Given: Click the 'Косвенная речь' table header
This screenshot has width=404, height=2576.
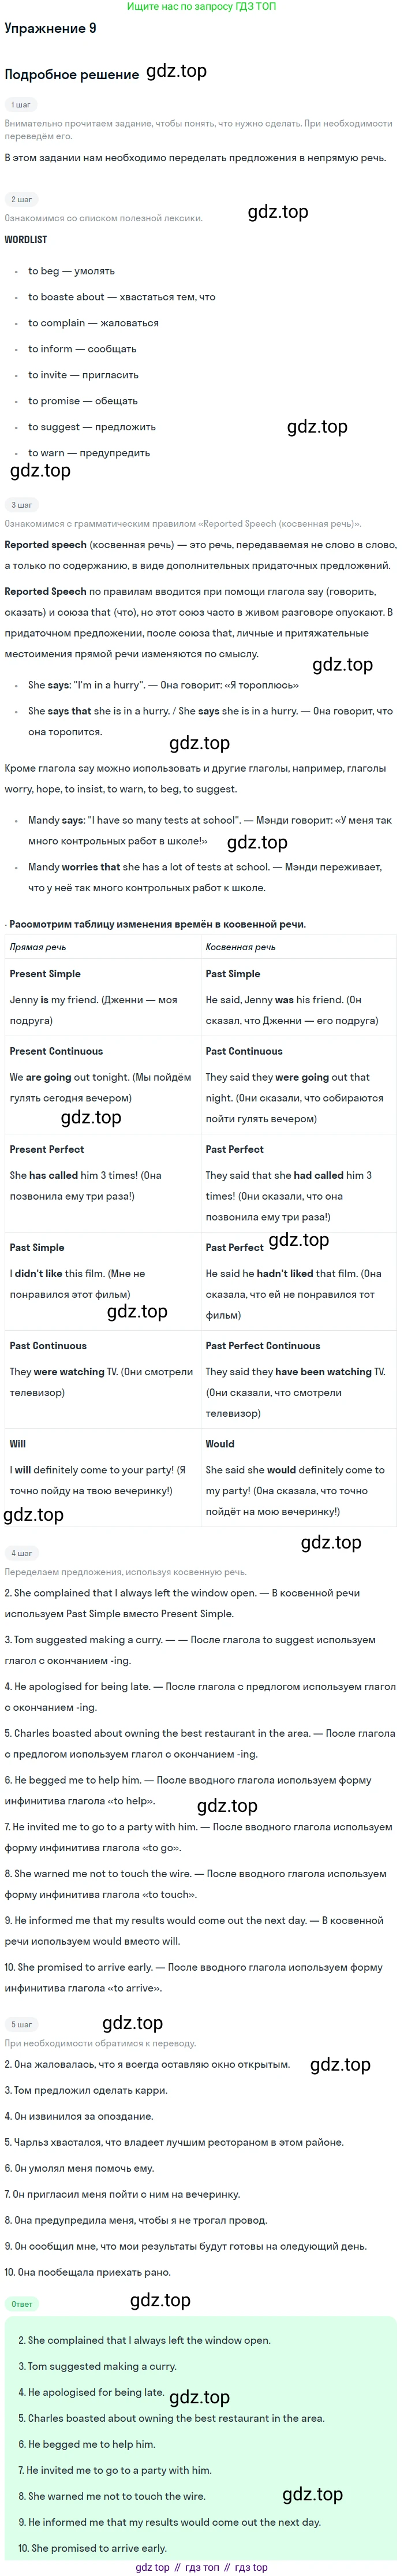Looking at the screenshot, I should (241, 947).
